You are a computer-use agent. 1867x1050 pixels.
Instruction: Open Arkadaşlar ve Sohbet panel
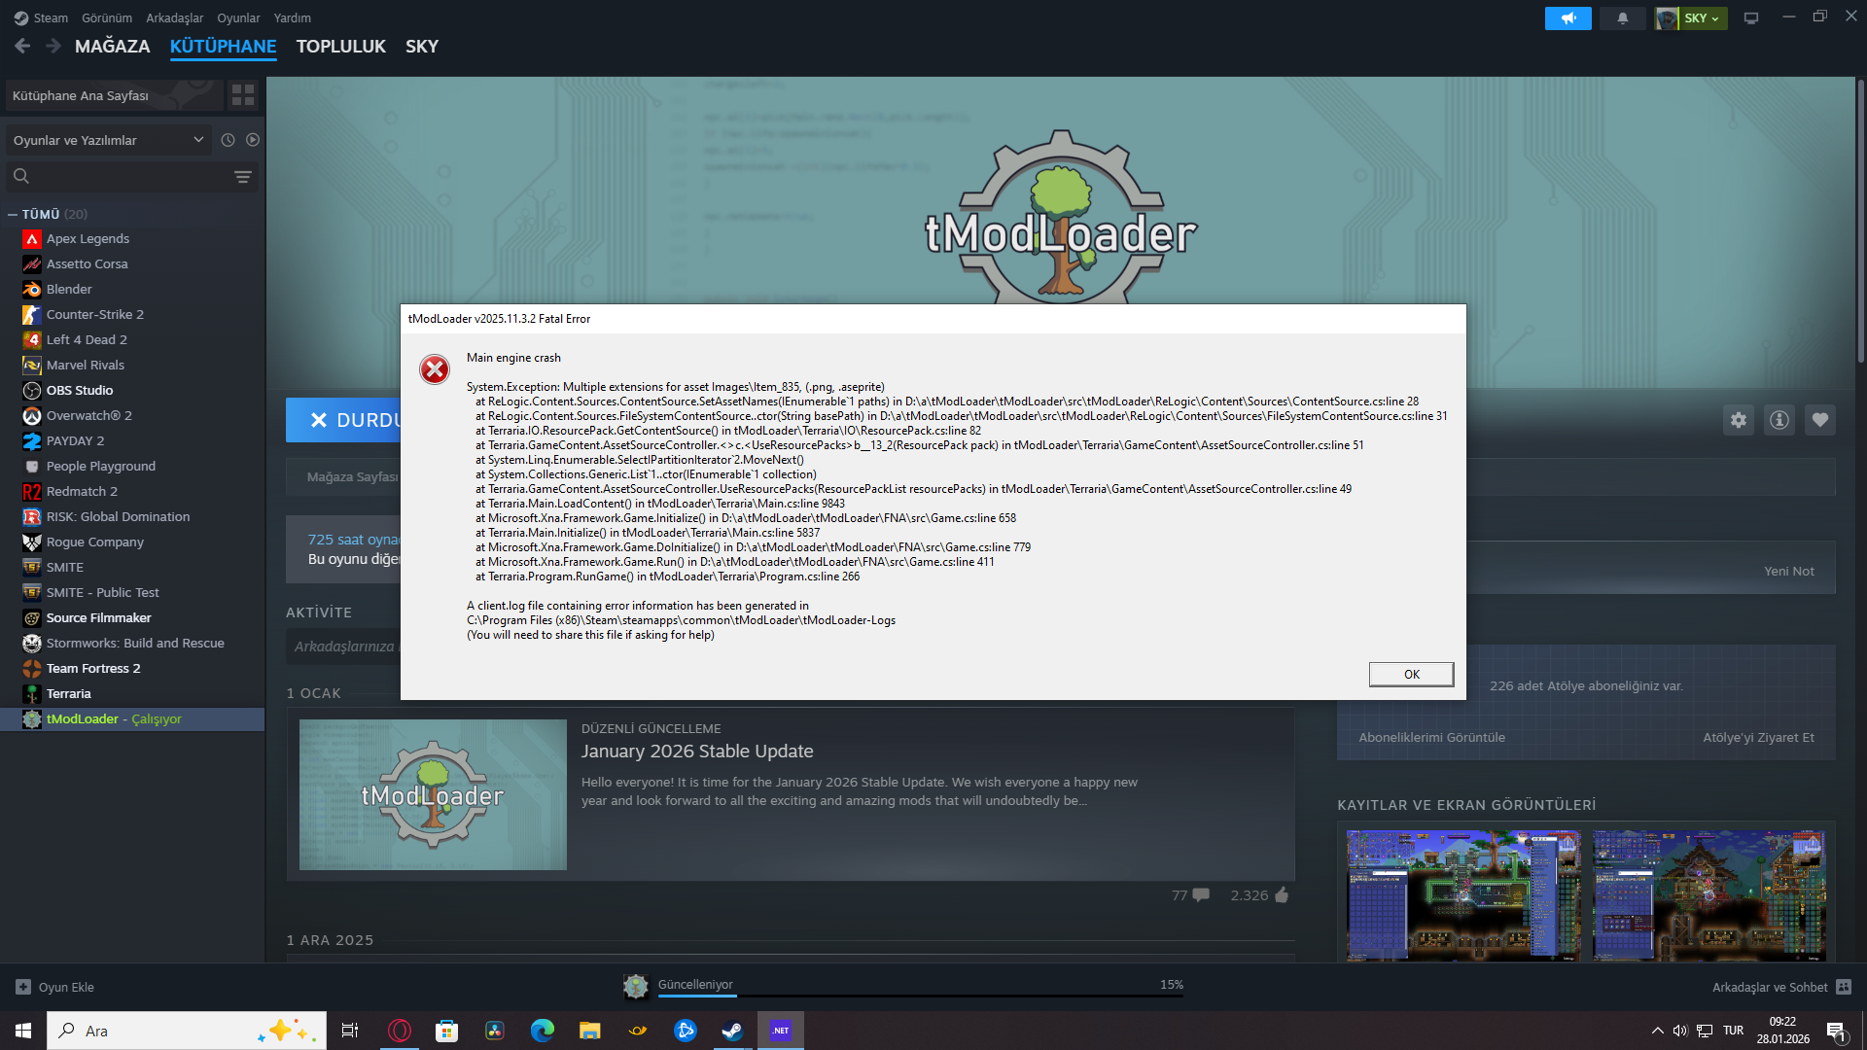coord(1781,987)
